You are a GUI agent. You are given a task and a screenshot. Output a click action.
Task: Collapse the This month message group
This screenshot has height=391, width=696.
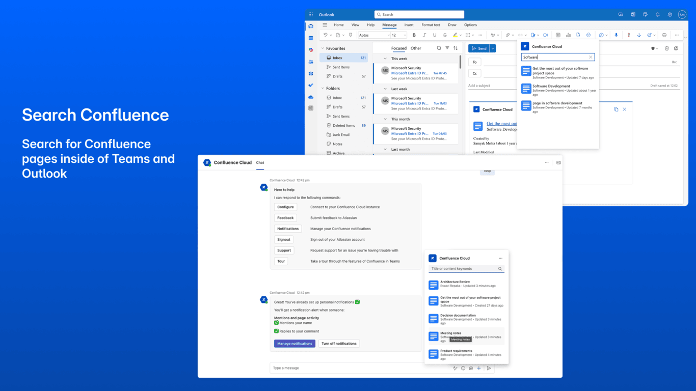tap(385, 119)
